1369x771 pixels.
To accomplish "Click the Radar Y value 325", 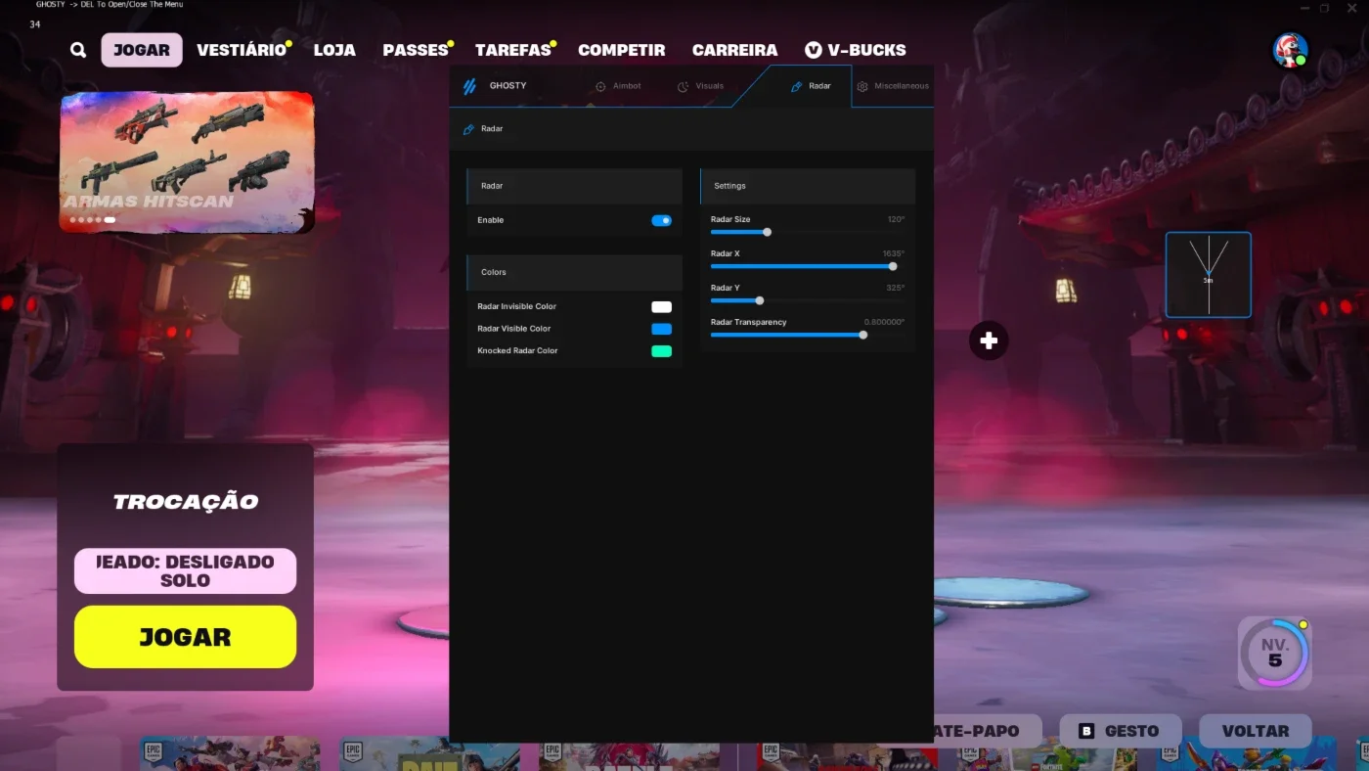I will coord(896,288).
